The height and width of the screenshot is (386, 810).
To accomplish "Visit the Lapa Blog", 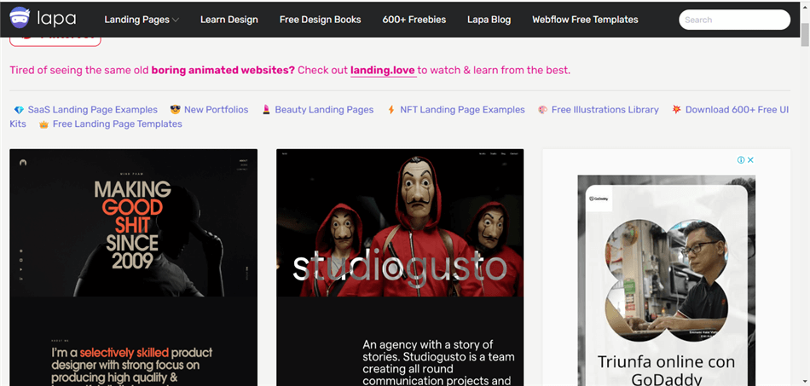I will point(489,20).
